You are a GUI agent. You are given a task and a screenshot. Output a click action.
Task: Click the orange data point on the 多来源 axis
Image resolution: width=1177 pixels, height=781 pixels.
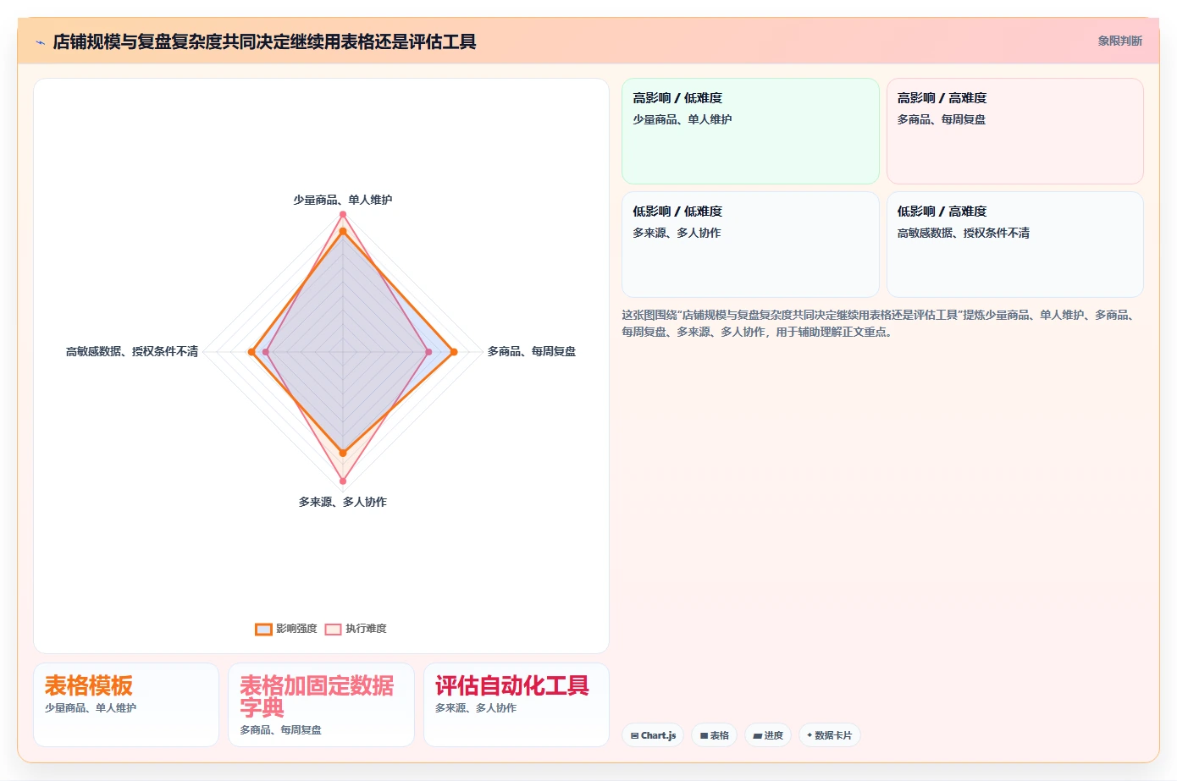point(343,454)
